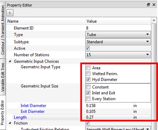Open the Number of Stations dropdown

coord(118,55)
